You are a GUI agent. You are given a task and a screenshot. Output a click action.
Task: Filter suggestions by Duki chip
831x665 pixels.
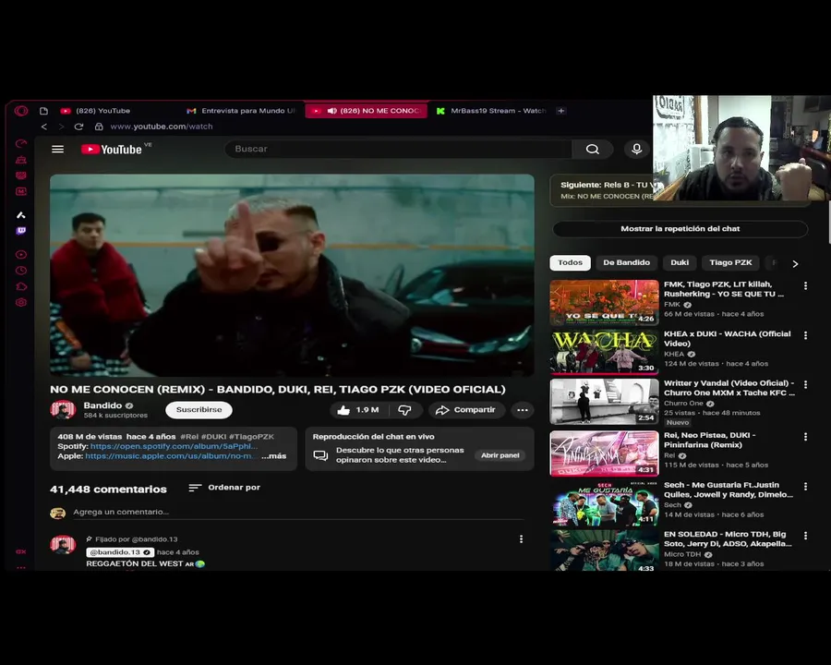(x=680, y=262)
